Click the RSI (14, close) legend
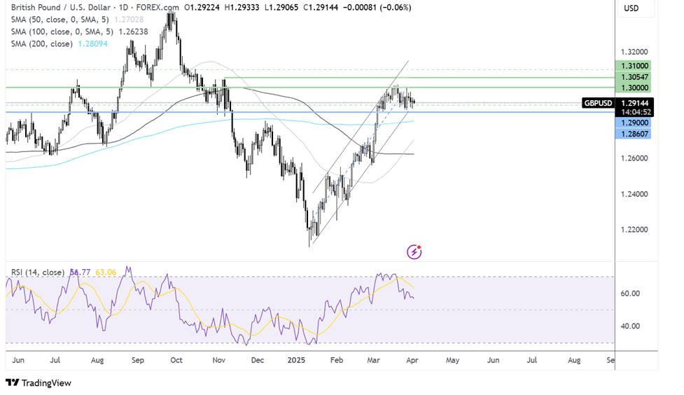 click(x=38, y=272)
